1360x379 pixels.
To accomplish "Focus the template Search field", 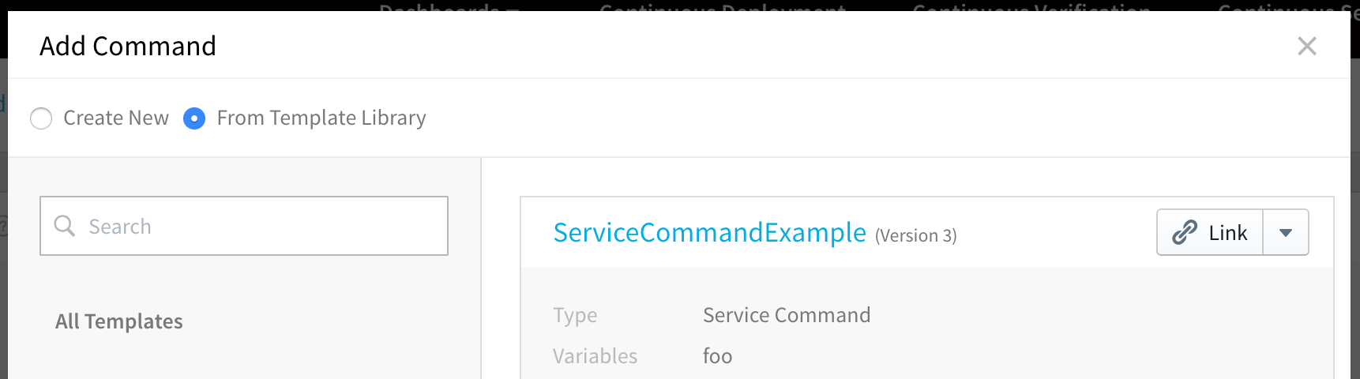I will (x=244, y=226).
